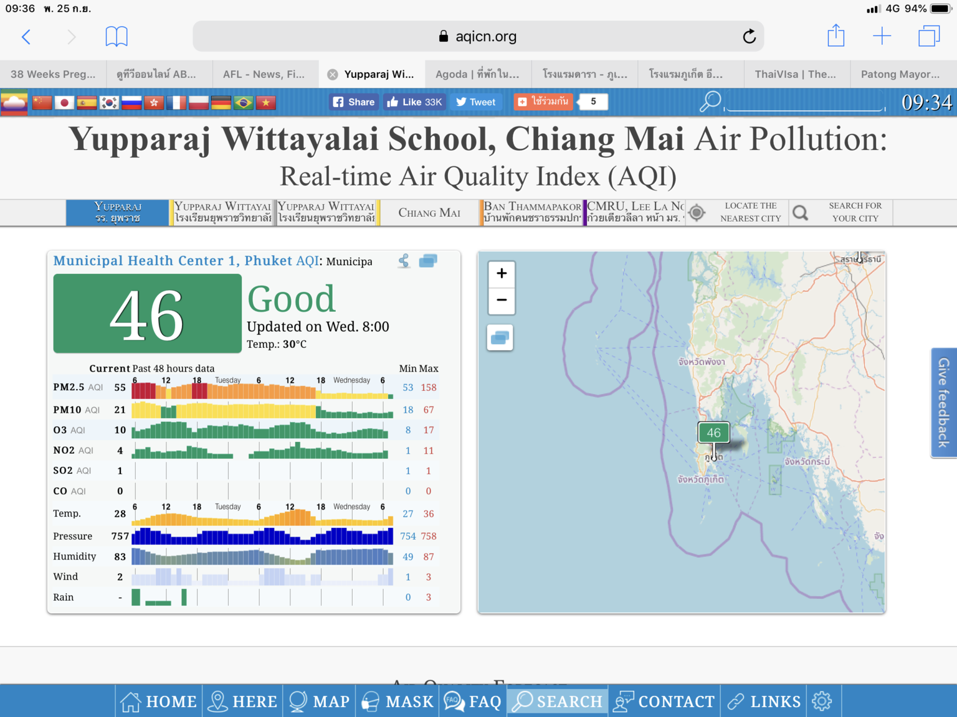Open MASK in the bottom navigation
Screen dimensions: 957x717
(398, 701)
